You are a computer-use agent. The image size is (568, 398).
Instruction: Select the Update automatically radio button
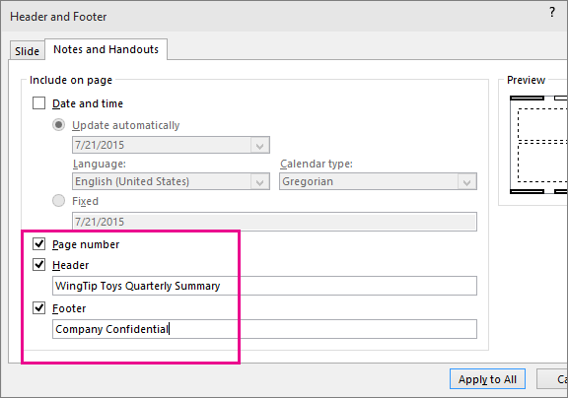click(x=59, y=125)
